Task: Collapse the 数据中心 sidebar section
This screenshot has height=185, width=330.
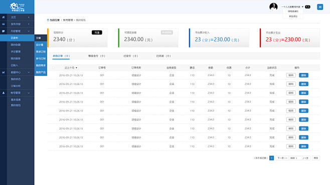Action: [x=29, y=72]
